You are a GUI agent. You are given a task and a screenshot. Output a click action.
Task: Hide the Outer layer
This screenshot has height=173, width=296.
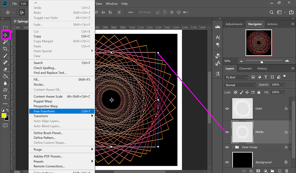pos(227,109)
